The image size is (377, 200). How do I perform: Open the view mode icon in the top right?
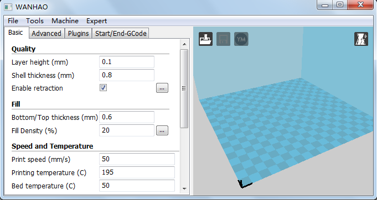(x=361, y=39)
